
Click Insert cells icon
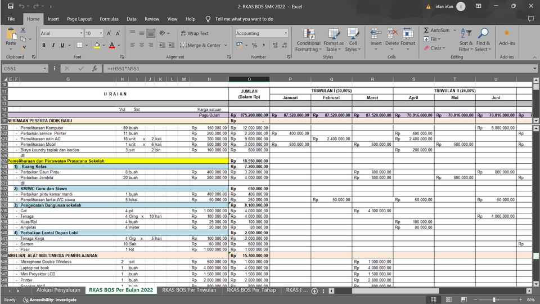coord(376,34)
